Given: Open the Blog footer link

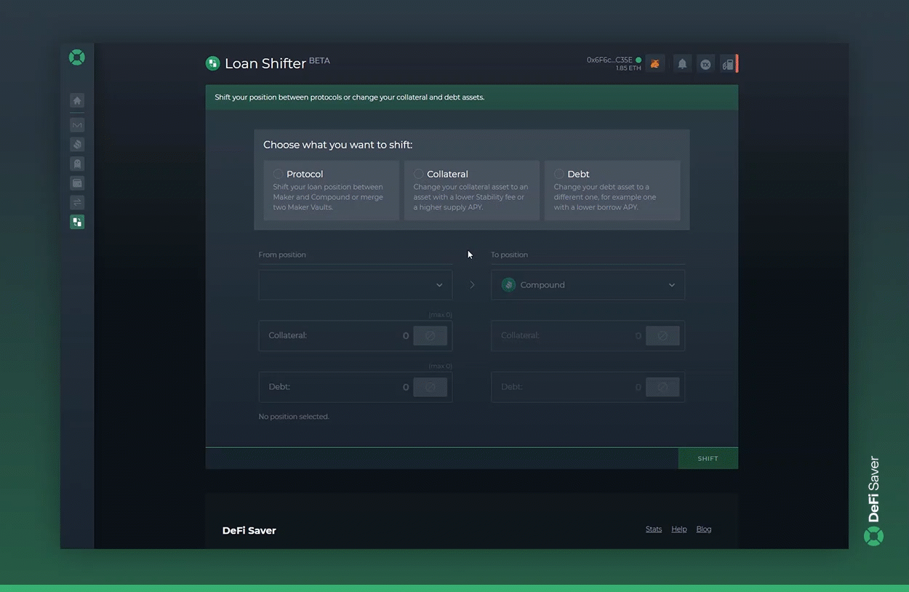Looking at the screenshot, I should 704,529.
